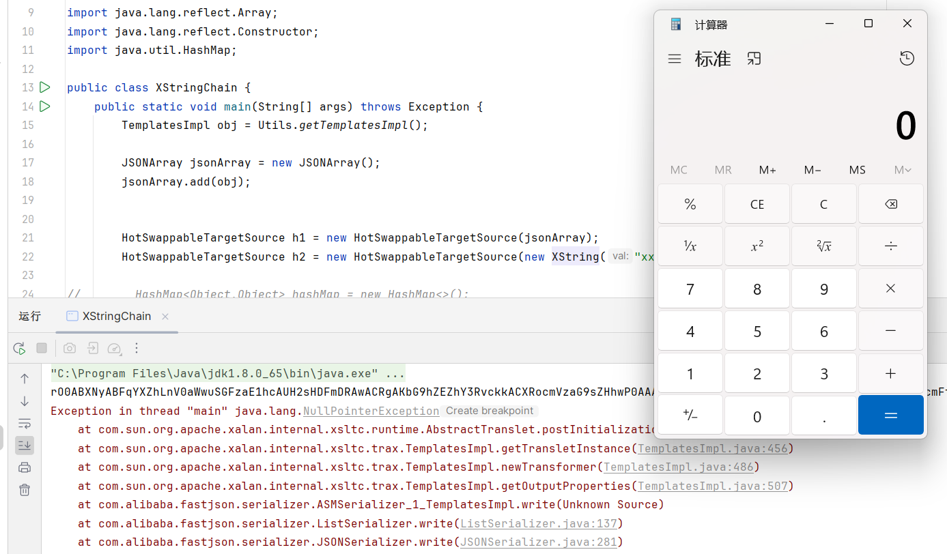
Task: Click calculator digit 9
Action: pyautogui.click(x=824, y=289)
